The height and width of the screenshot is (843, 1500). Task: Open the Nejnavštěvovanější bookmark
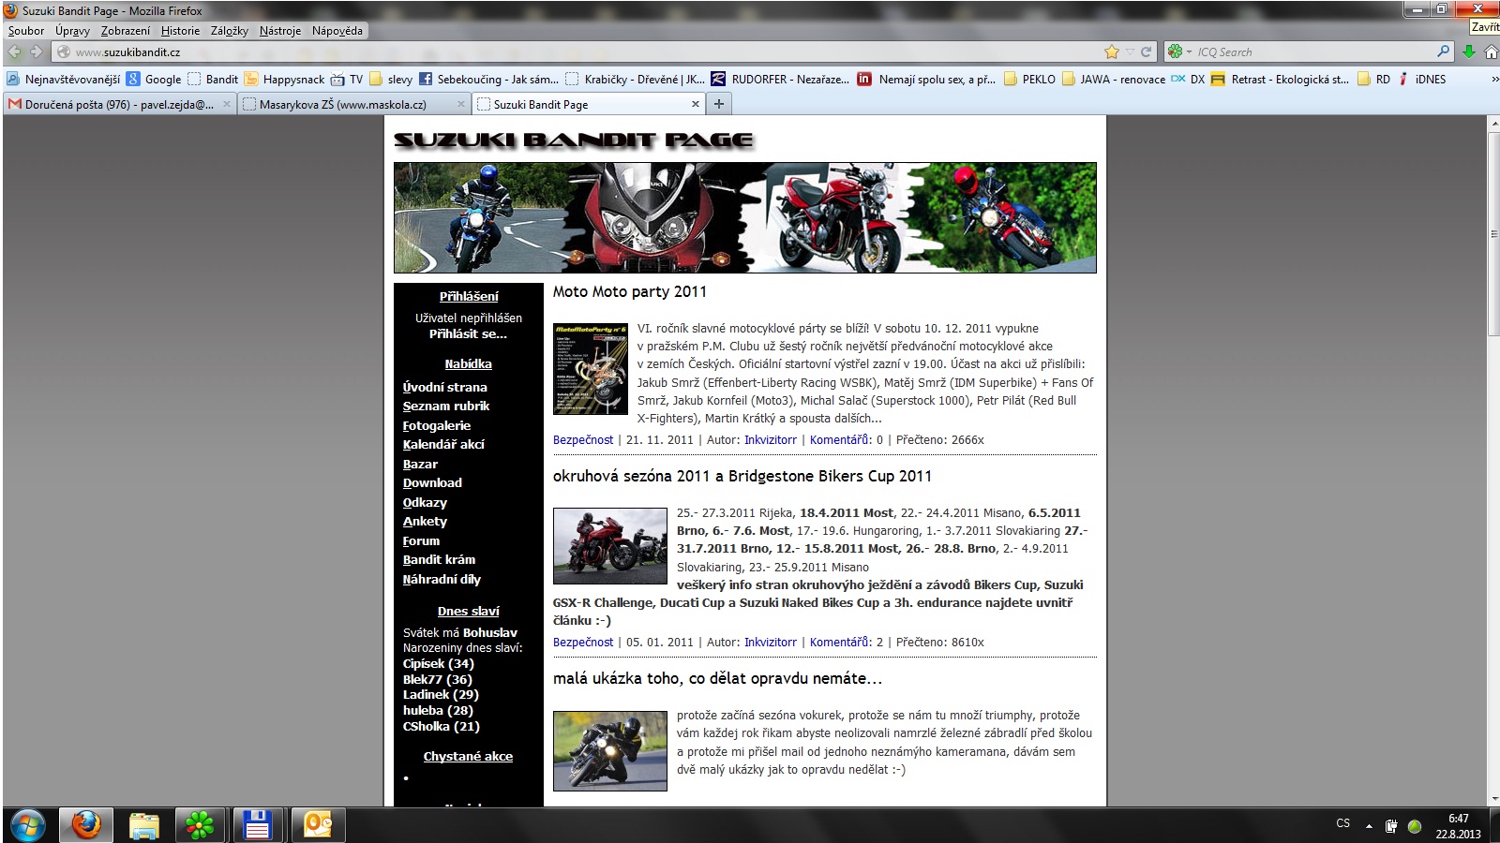(63, 80)
